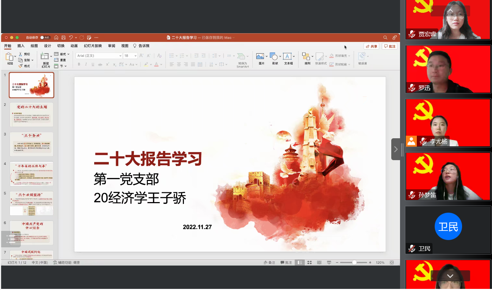
Task: Open the font size 18 dropdown
Action: coord(135,56)
